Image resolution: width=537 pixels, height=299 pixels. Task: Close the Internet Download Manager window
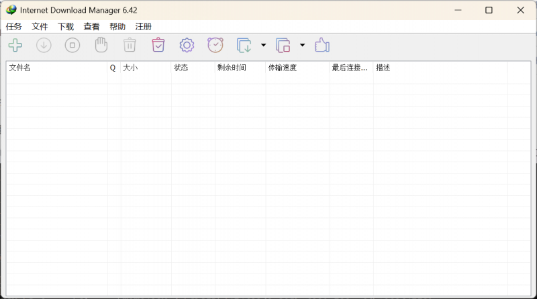coord(521,10)
